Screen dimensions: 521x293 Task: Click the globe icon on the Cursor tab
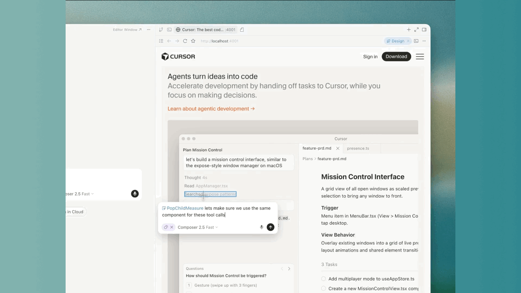tap(178, 29)
